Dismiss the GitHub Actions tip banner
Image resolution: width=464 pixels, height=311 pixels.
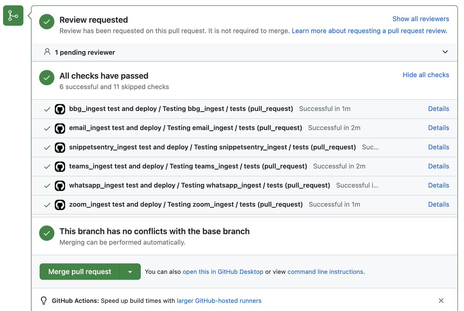point(441,301)
